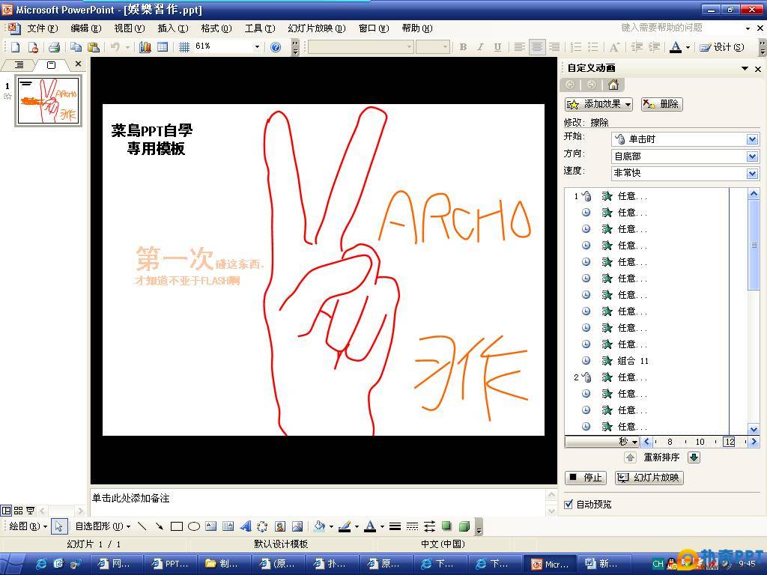Switch to slide sorter view button
The height and width of the screenshot is (575, 767).
(19, 511)
